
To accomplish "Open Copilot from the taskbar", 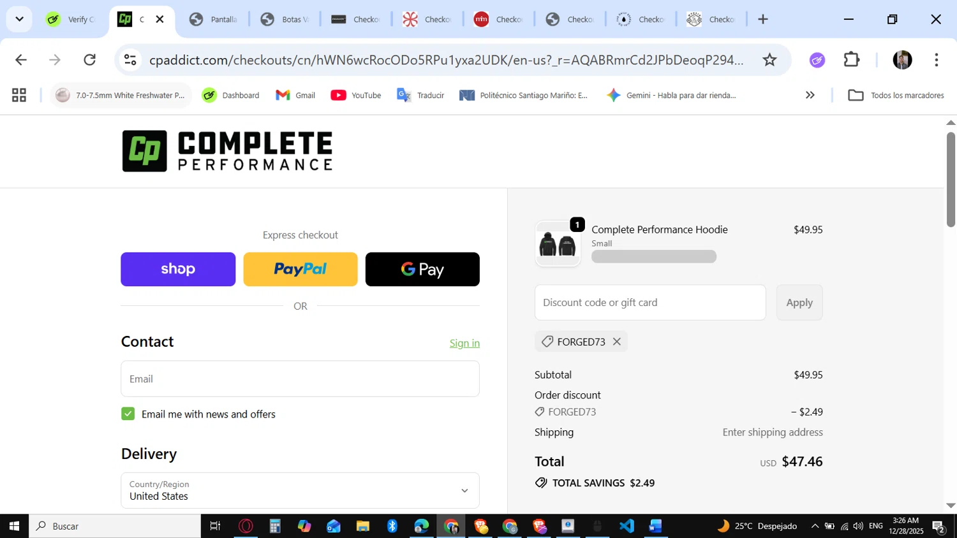I will pos(304,526).
